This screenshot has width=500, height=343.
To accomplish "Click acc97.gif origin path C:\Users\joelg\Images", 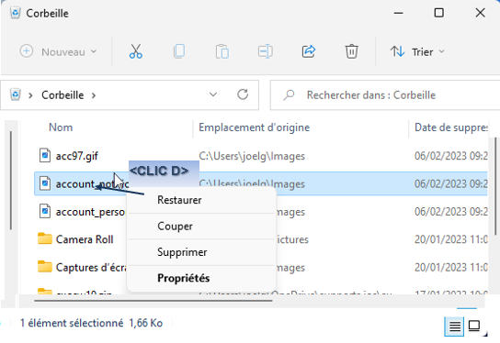I will [252, 156].
